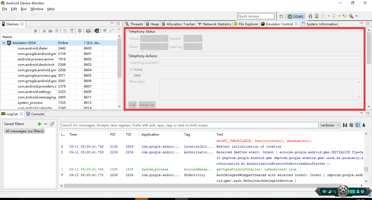The height and width of the screenshot is (200, 372).
Task: Switch to the Network Statistics tab
Action: click(214, 24)
